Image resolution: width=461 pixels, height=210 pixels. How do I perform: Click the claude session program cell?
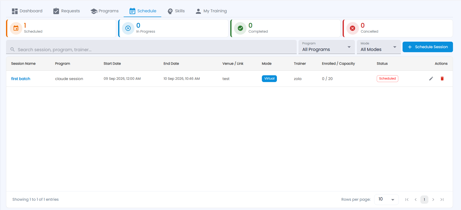[x=69, y=79]
